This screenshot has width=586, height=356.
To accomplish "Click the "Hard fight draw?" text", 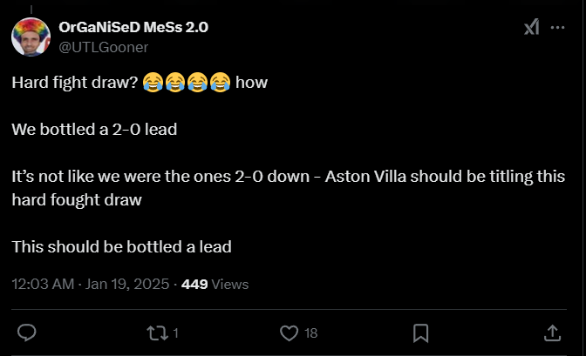I will 75,83.
